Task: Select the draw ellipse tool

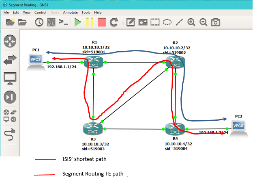Action: (167, 22)
